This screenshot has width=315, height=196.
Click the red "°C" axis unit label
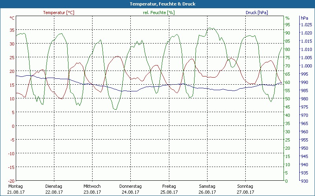12,18
